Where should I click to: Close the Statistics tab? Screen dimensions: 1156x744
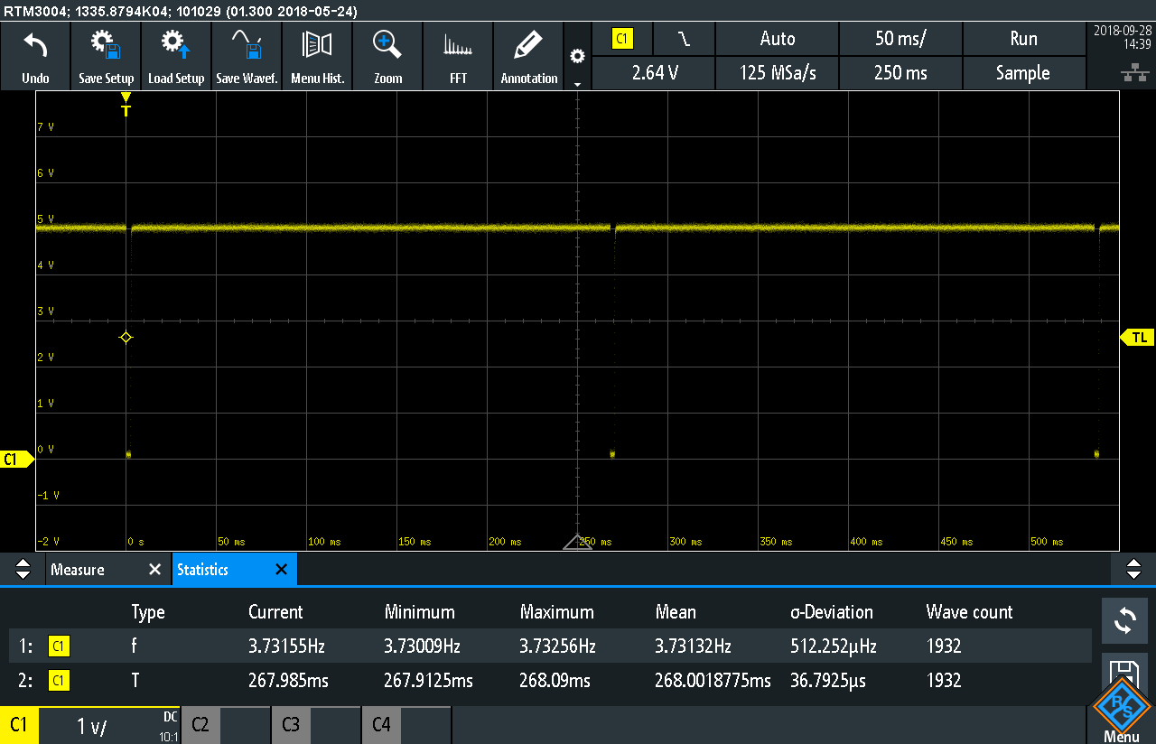pyautogui.click(x=281, y=570)
